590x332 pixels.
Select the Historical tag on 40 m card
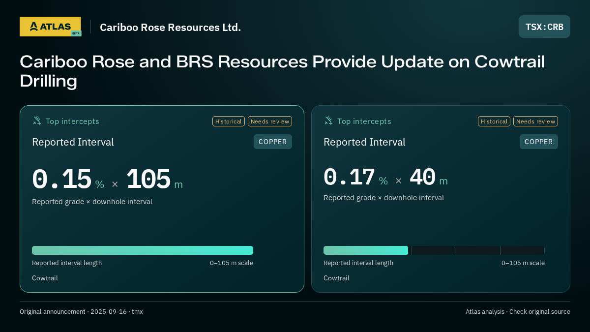(x=494, y=121)
